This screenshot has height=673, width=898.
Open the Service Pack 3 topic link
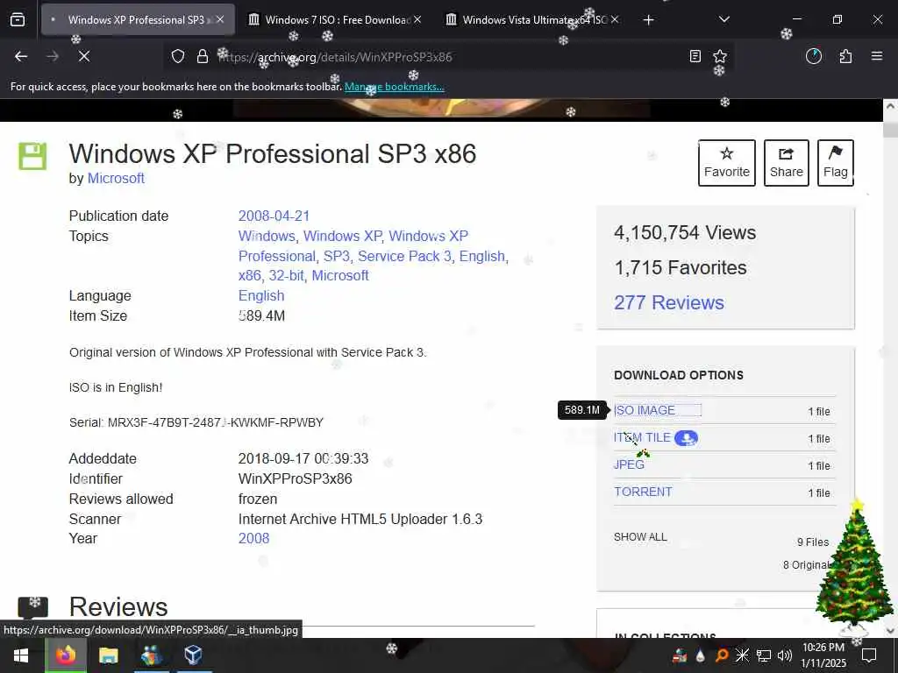(404, 257)
